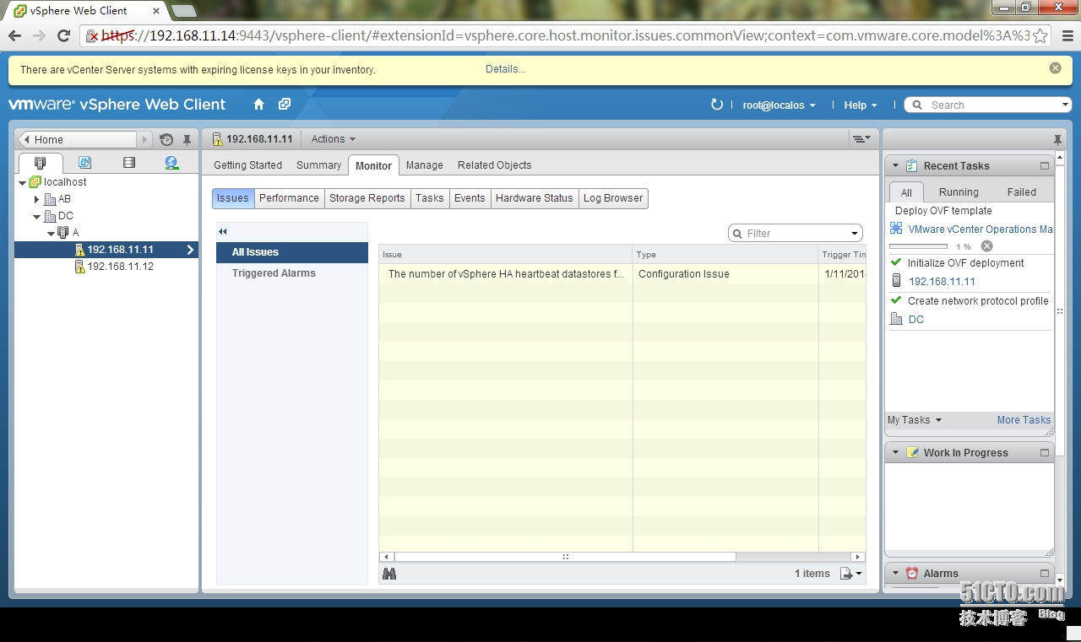Open the Getting Started tab
Image resolution: width=1081 pixels, height=642 pixels.
(x=247, y=165)
